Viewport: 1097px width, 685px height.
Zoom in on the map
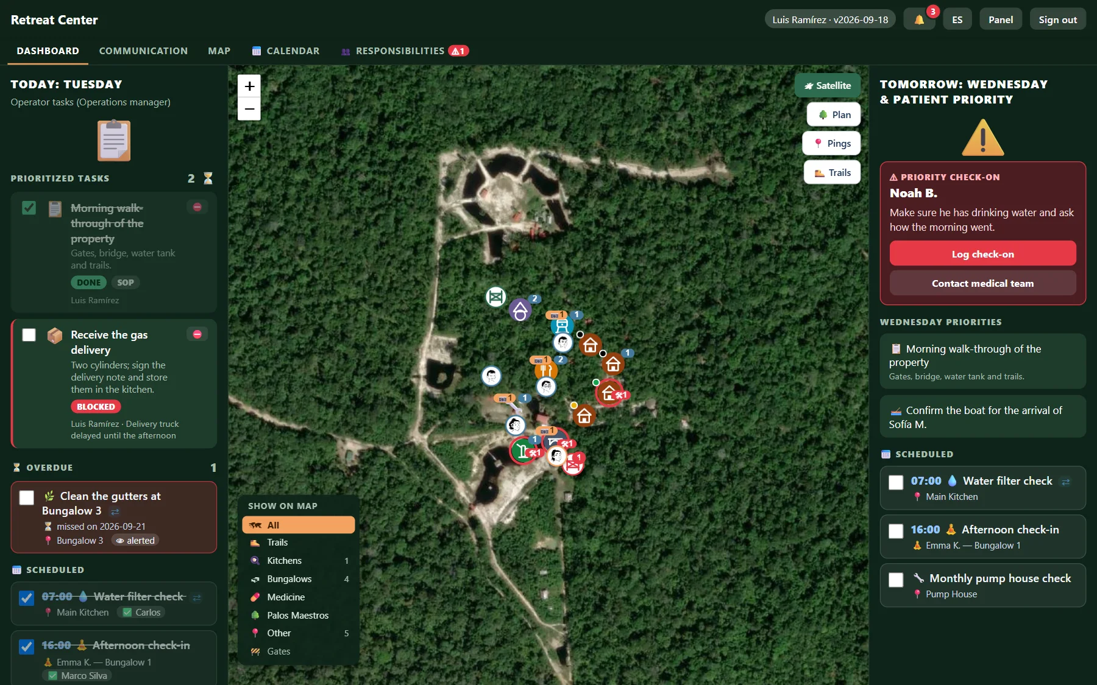[249, 86]
